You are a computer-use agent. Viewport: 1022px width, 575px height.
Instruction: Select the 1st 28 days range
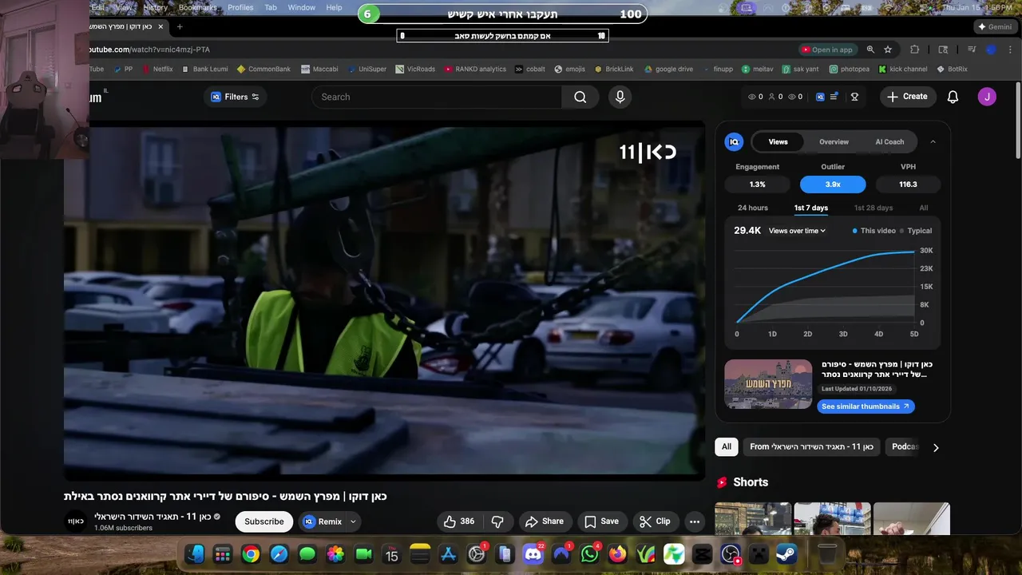(x=873, y=208)
